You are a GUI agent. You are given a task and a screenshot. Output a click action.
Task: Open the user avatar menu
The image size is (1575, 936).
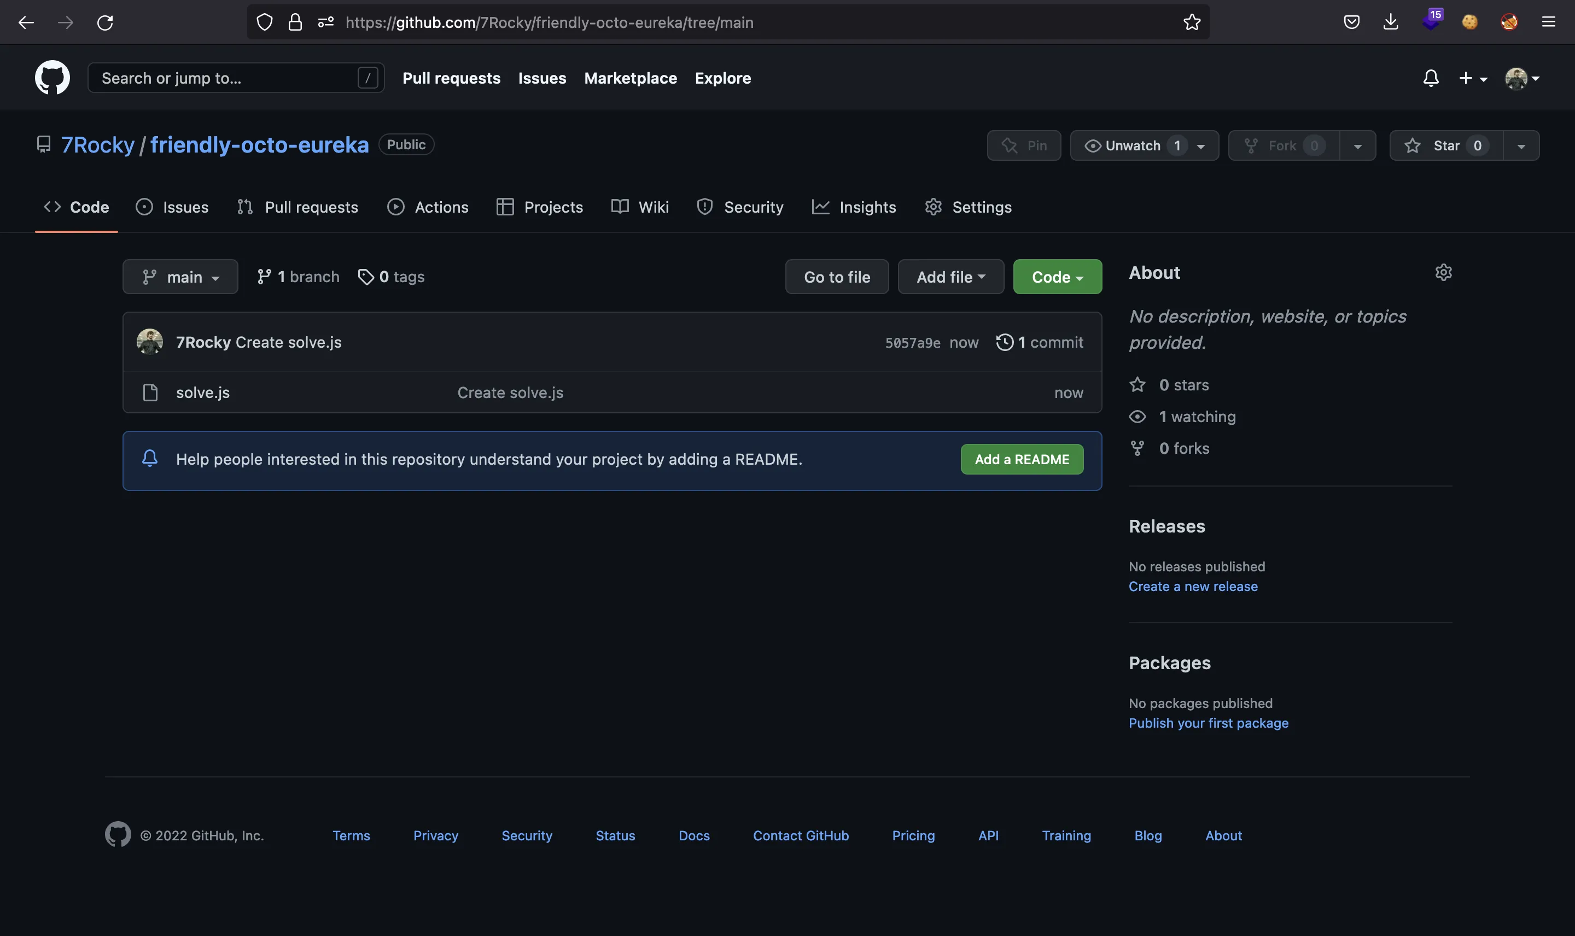pyautogui.click(x=1522, y=78)
